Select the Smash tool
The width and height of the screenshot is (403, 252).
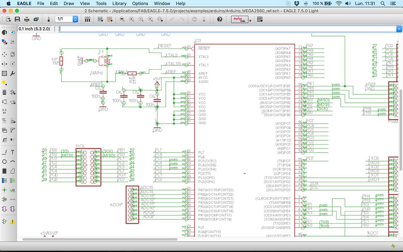coord(4,130)
